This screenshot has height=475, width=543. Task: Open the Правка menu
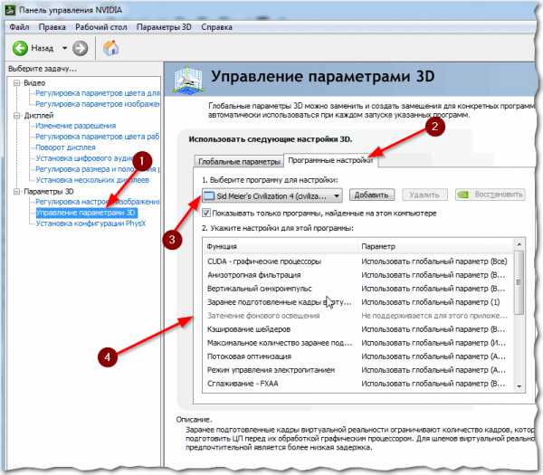52,27
